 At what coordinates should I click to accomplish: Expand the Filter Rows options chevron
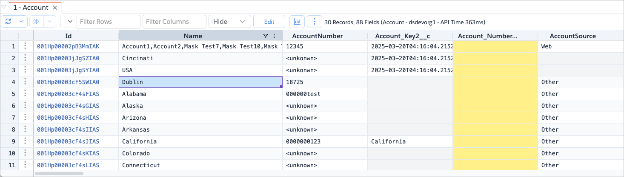tap(70, 22)
